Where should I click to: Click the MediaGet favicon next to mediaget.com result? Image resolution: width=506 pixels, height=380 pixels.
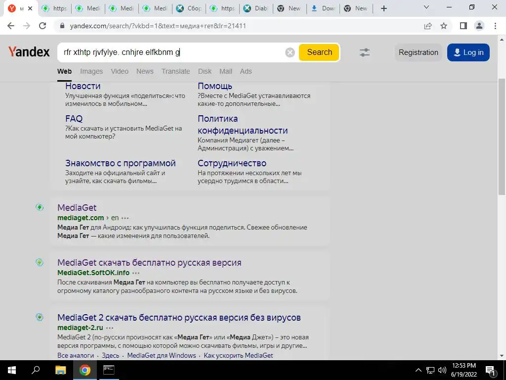click(40, 207)
